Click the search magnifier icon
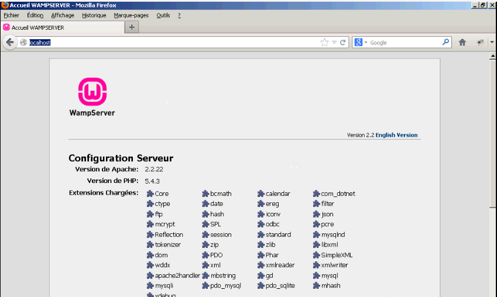 445,42
